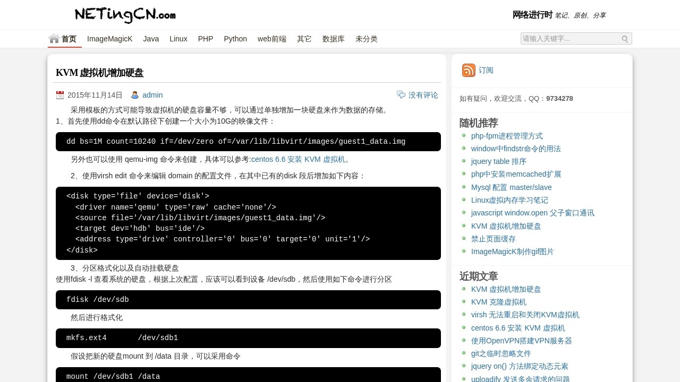Image resolution: width=680 pixels, height=382 pixels.
Task: Click the 订阅 subscribe link
Action: [x=486, y=70]
